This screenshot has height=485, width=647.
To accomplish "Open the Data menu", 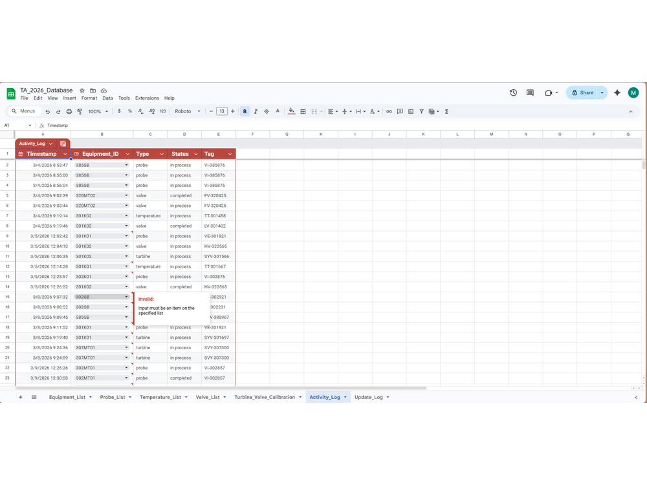I will (x=107, y=98).
